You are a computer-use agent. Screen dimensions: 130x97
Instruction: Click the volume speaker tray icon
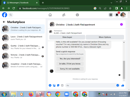pos(115,94)
